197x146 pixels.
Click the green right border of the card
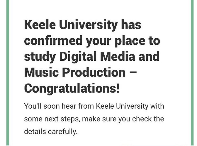pyautogui.click(x=192, y=73)
